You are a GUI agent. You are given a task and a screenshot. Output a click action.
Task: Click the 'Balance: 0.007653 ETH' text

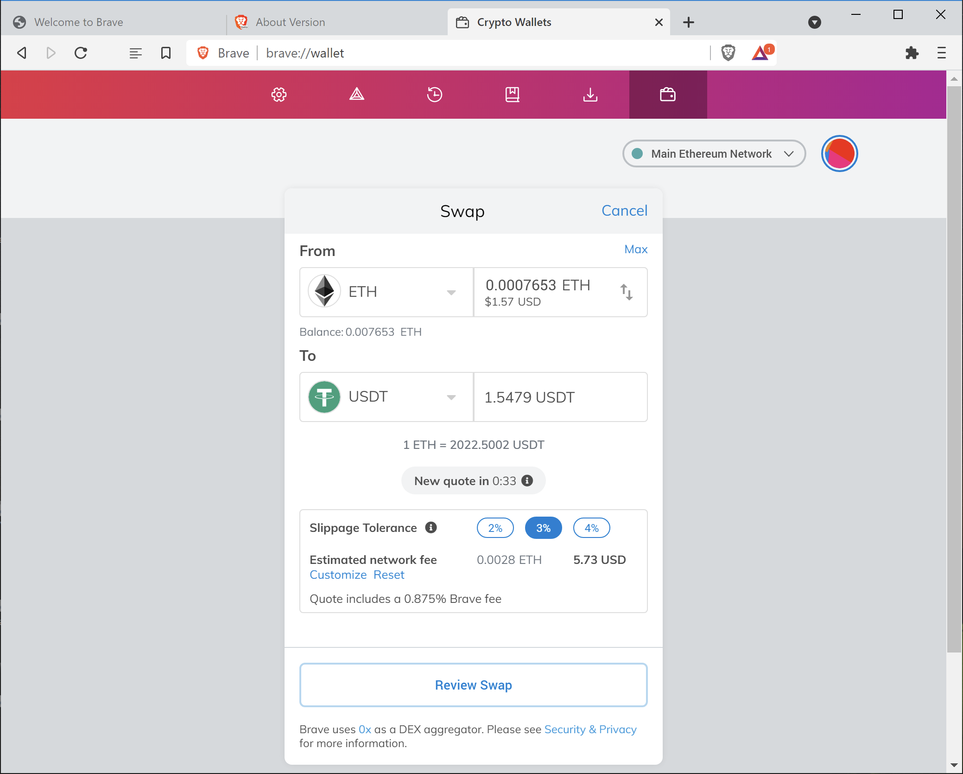(360, 332)
